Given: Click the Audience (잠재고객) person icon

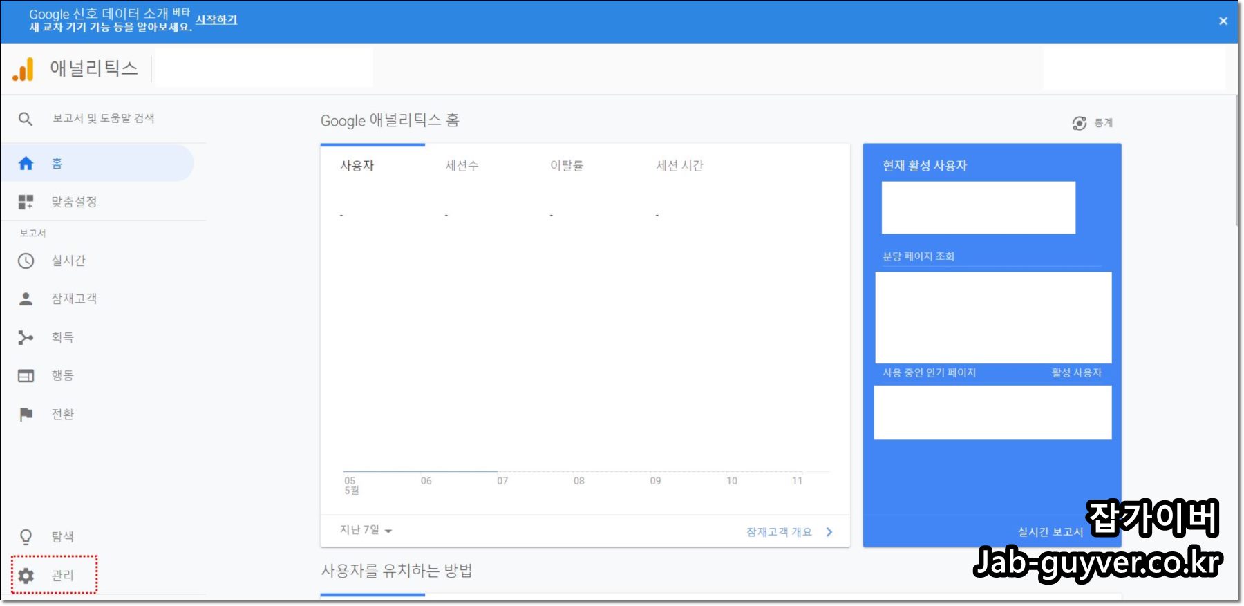Looking at the screenshot, I should pyautogui.click(x=26, y=299).
